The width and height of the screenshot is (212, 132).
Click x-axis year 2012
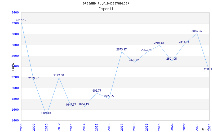coord(59,127)
